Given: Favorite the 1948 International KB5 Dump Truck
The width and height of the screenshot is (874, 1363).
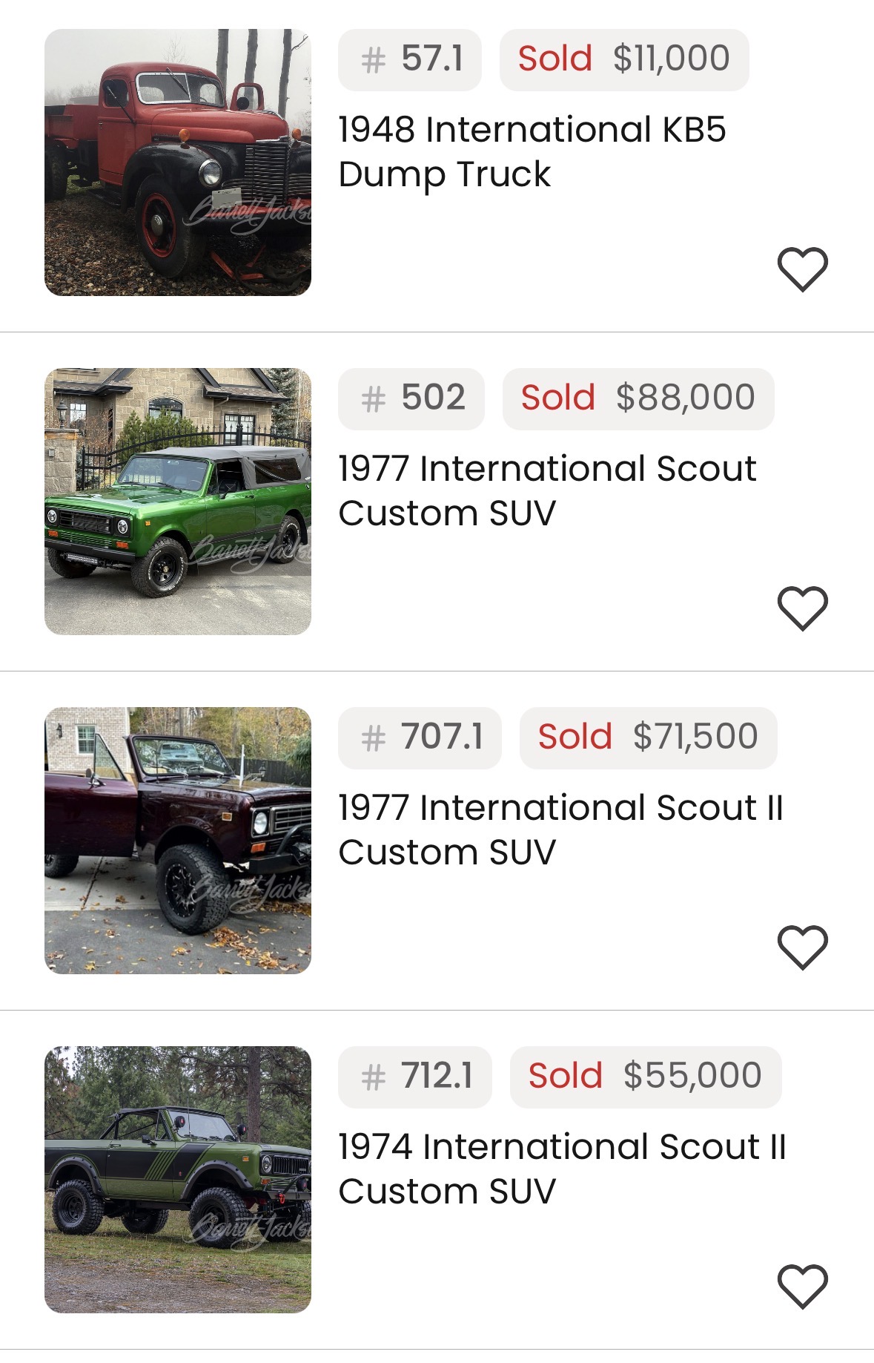Looking at the screenshot, I should pos(802,269).
